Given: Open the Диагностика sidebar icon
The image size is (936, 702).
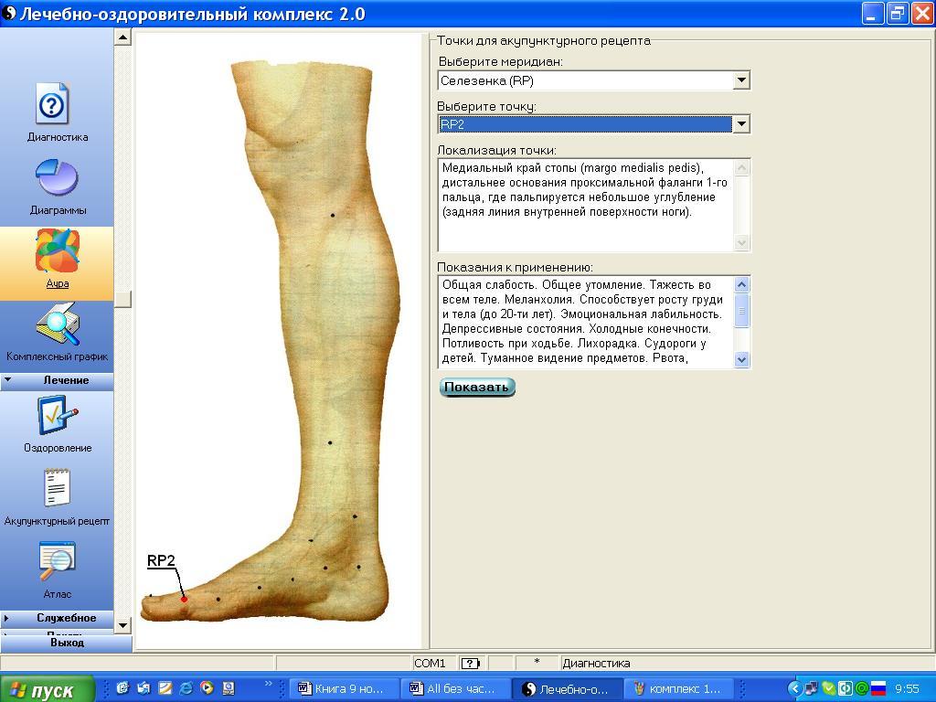Looking at the screenshot, I should tap(52, 104).
